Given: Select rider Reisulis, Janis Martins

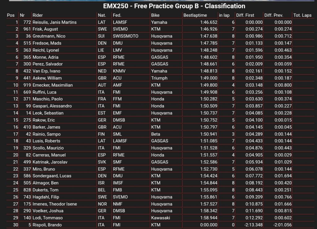Looking at the screenshot, I should pyautogui.click(x=54, y=22).
